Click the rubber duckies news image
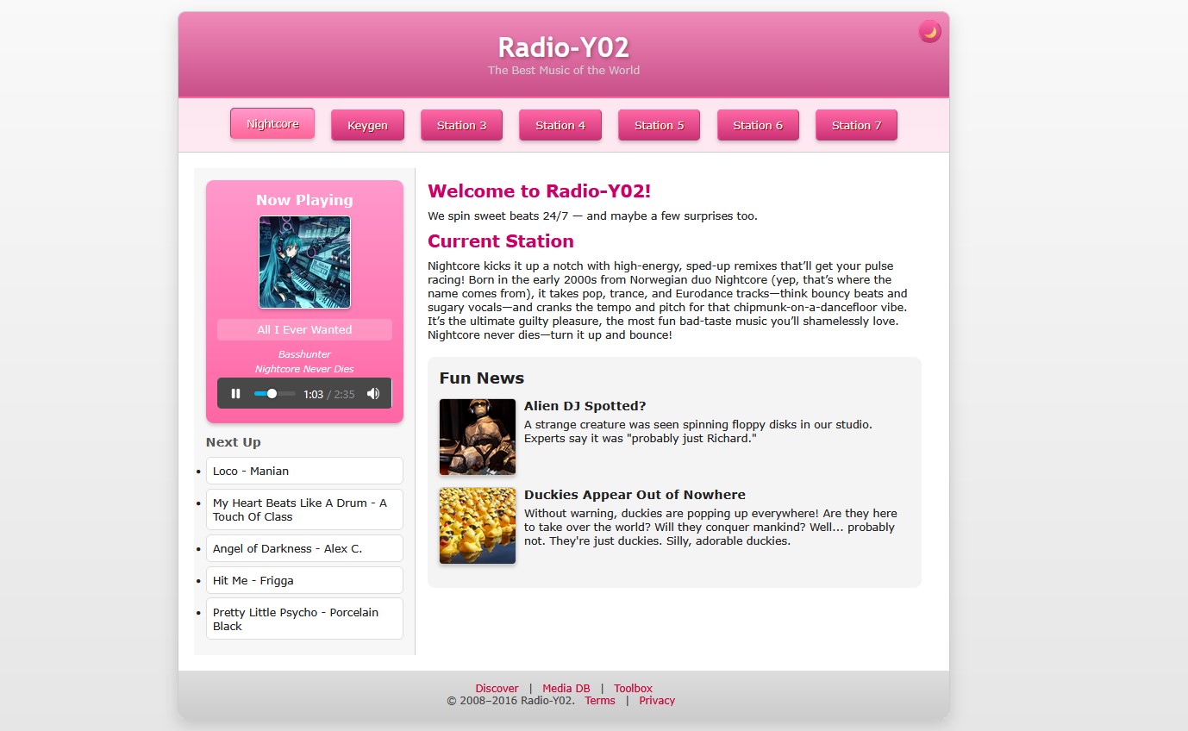 [x=478, y=526]
